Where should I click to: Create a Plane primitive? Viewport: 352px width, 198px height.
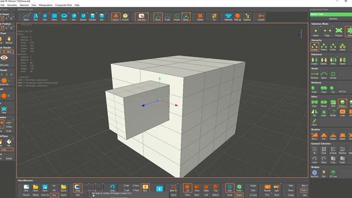pos(54,17)
